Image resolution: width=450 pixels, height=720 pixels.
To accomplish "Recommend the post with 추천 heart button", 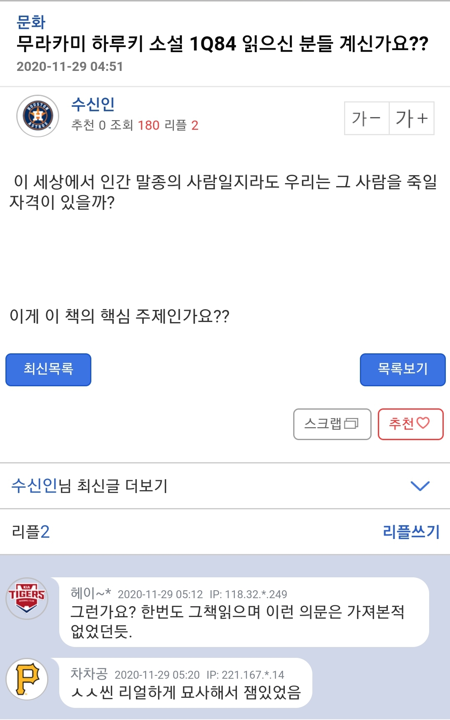I will pos(410,424).
